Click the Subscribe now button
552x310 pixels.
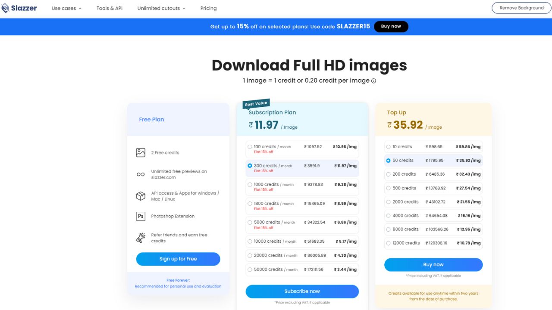[302, 291]
